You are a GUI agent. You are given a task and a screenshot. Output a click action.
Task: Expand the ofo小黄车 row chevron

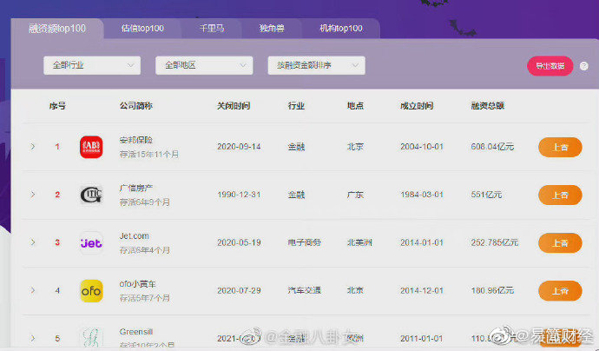click(33, 290)
